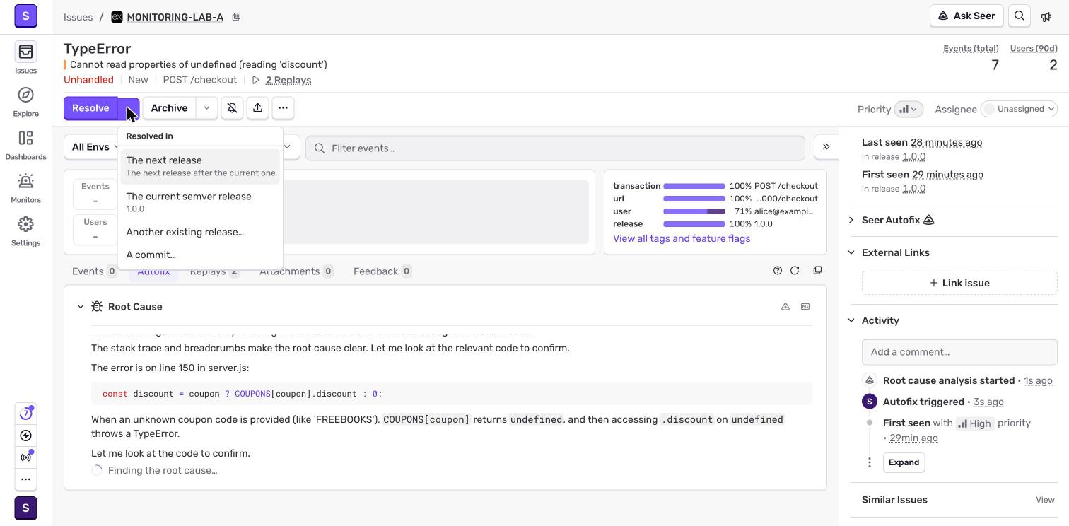
Task: Open onboarding progress circle in sidebar
Action: (x=25, y=414)
